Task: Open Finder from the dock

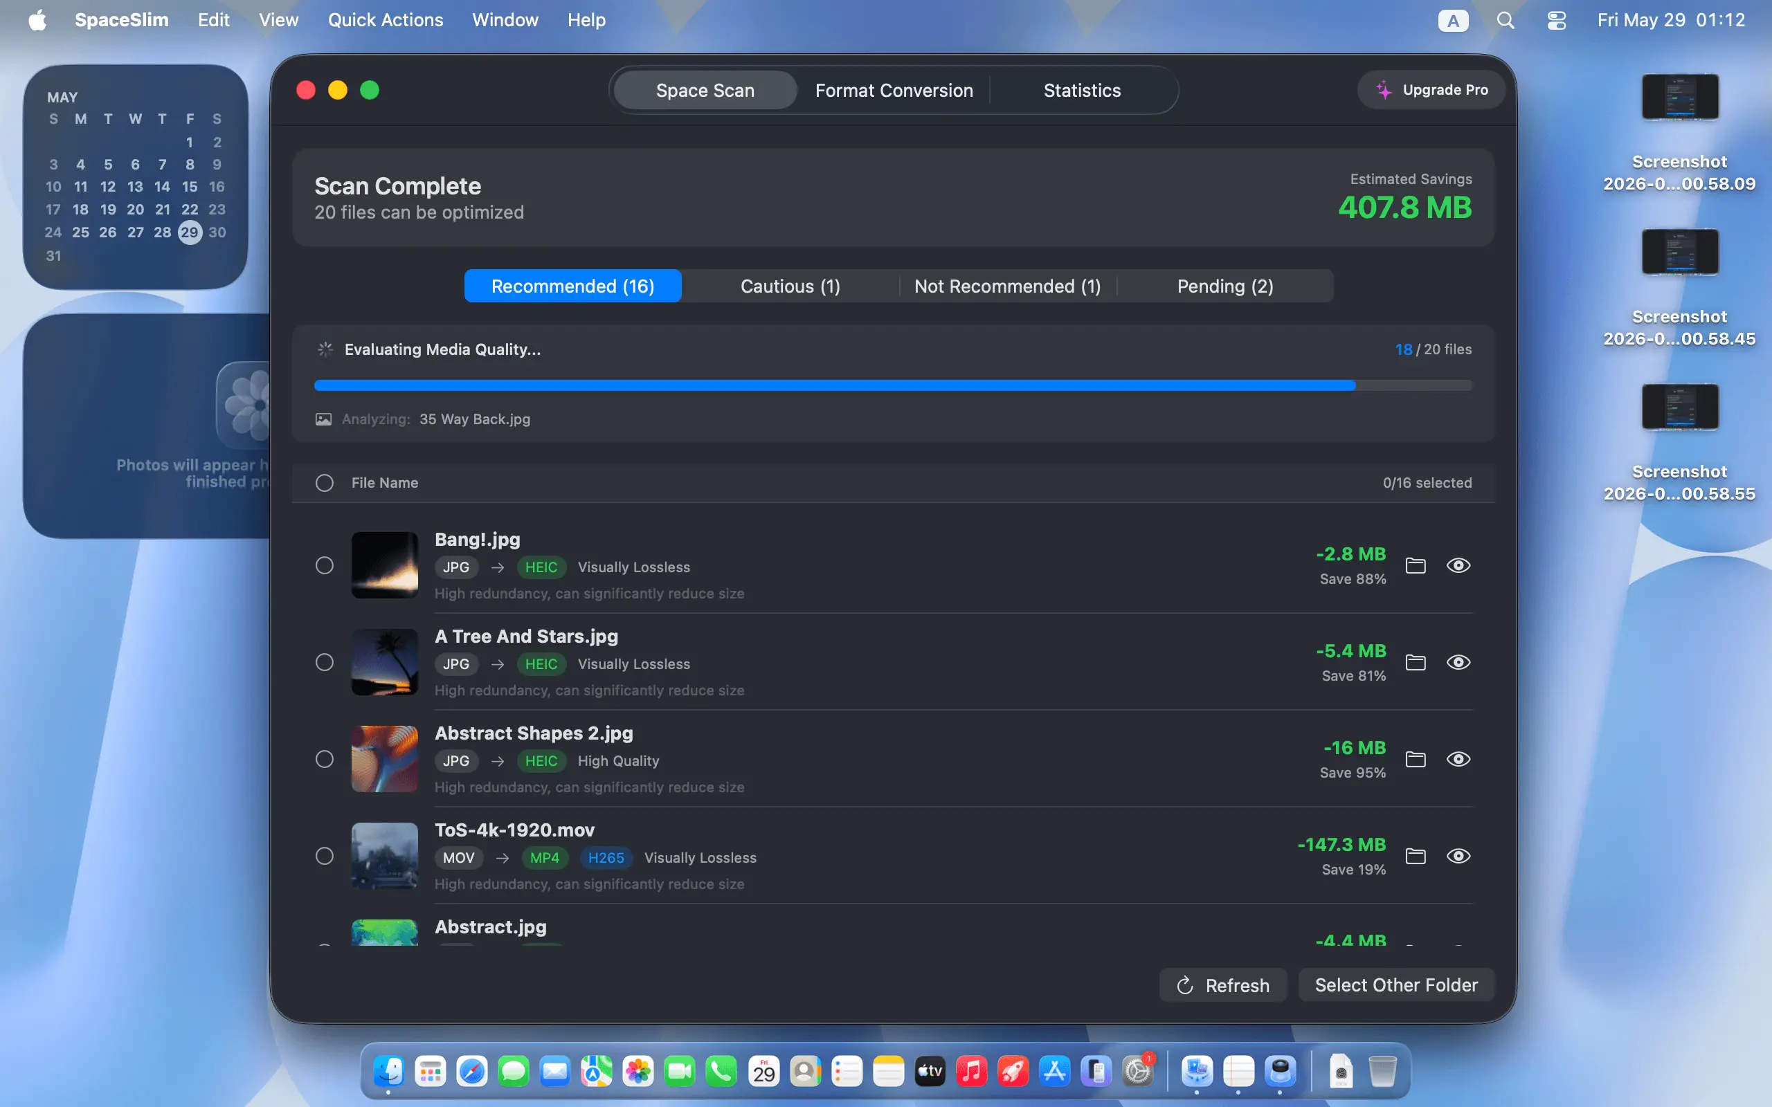Action: (388, 1072)
